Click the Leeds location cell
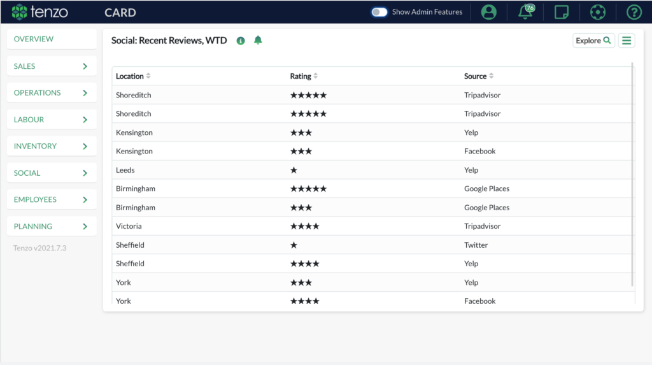The width and height of the screenshot is (652, 365). pyautogui.click(x=125, y=170)
